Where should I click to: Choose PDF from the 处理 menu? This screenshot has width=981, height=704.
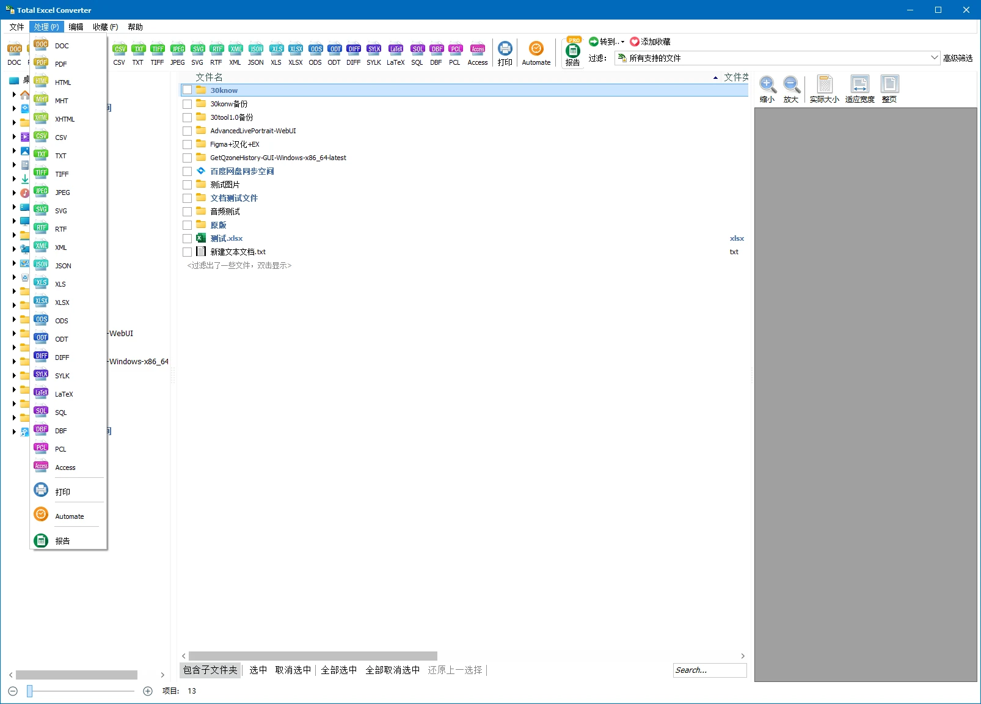(60, 64)
